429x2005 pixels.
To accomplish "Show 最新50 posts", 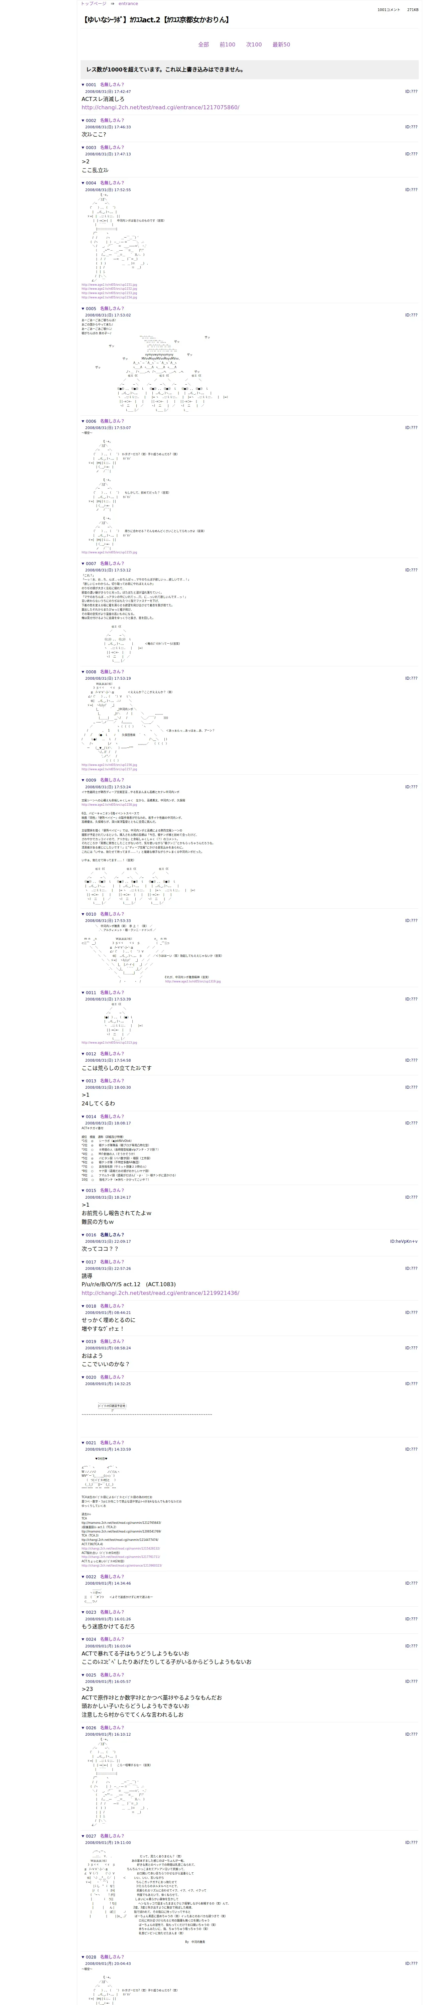I will (281, 44).
